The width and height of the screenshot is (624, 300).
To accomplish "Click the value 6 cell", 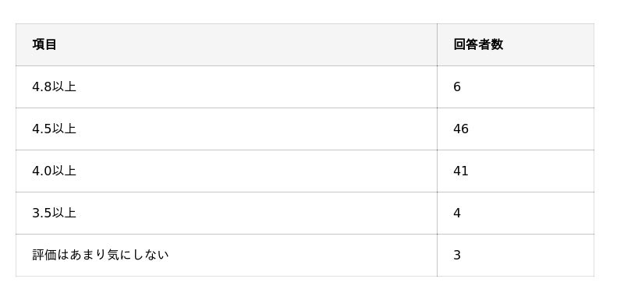I will pos(456,86).
